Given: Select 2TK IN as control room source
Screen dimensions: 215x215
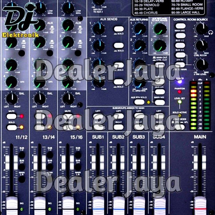Looking at the screenshot, I should [x=180, y=55].
